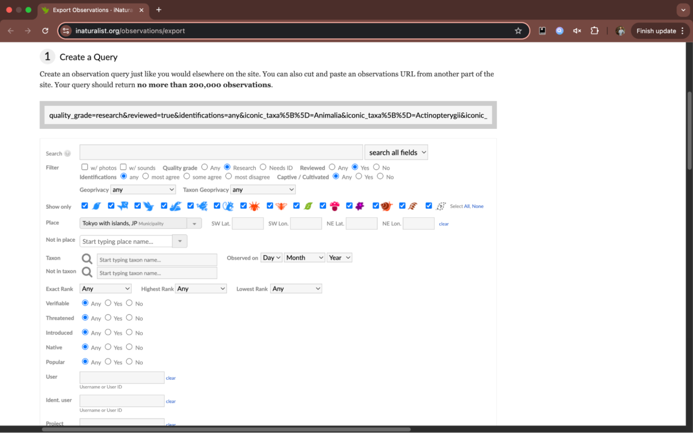
Task: Expand the Geoprivacy dropdown
Action: tap(143, 190)
